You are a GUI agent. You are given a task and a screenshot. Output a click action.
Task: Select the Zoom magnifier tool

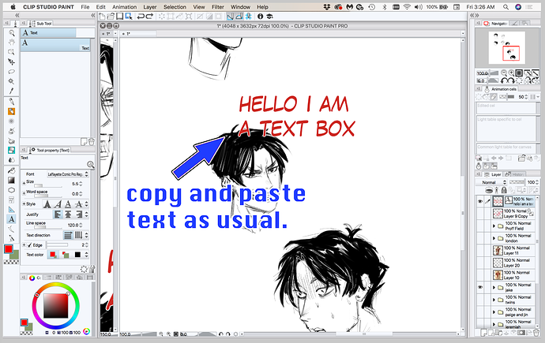point(12,34)
